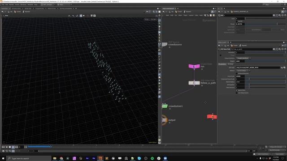Image resolution: width=287 pixels, height=161 pixels.
Task: Open the Windows menu
Action: click(23, 4)
